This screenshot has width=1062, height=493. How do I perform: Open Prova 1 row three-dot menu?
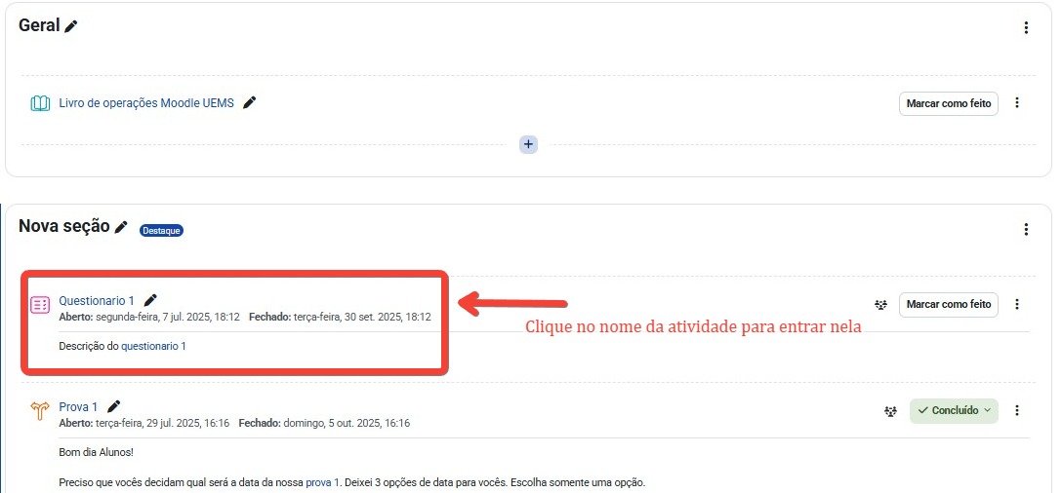[x=1017, y=410]
